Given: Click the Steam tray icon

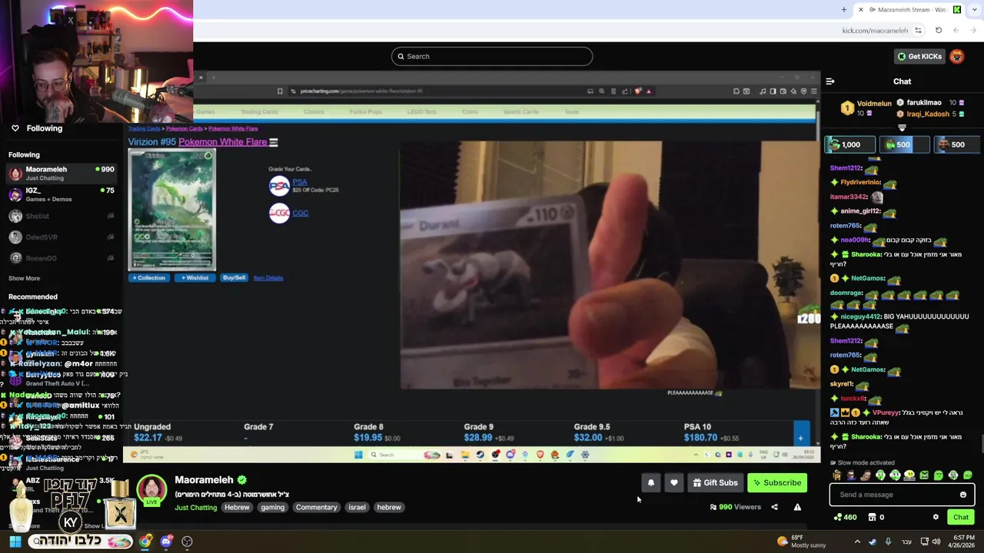Looking at the screenshot, I should tap(873, 541).
